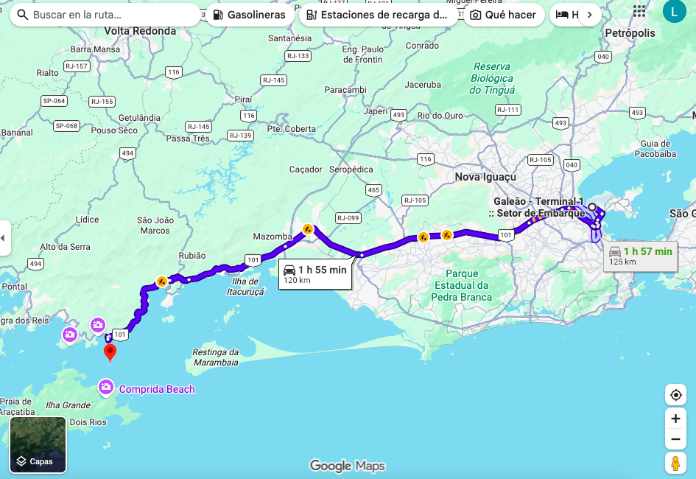Click the Barra Mansa label

[x=95, y=49]
